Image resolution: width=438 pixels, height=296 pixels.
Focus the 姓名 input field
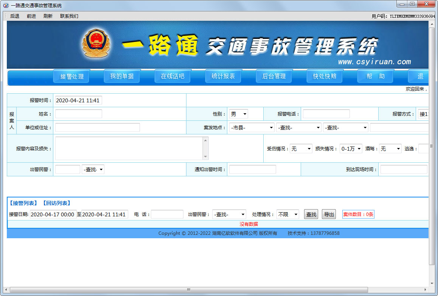tap(79, 114)
